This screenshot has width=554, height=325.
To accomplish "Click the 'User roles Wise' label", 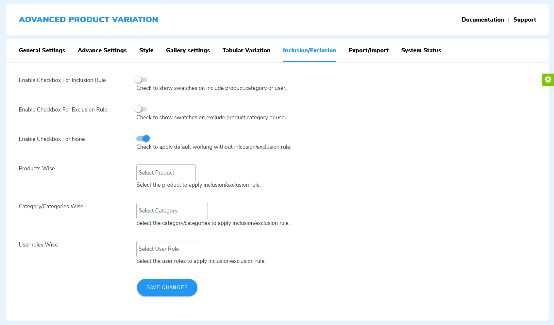I will pyautogui.click(x=38, y=245).
